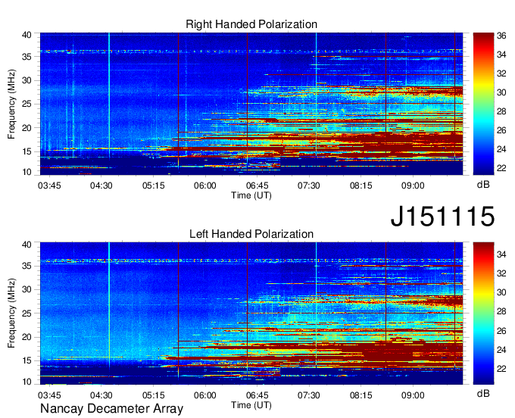Click the 35 tick on the bottom frequency axis

coord(27,266)
